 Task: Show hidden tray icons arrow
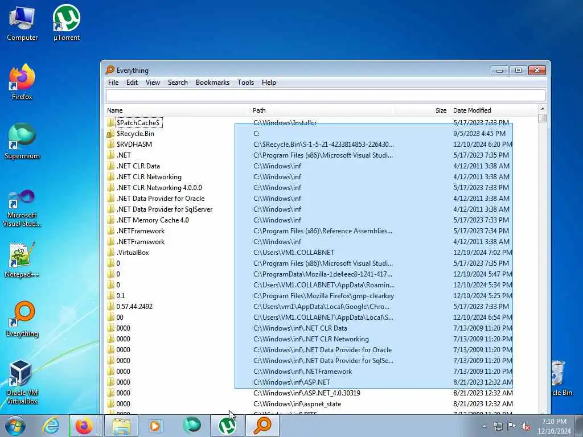484,427
